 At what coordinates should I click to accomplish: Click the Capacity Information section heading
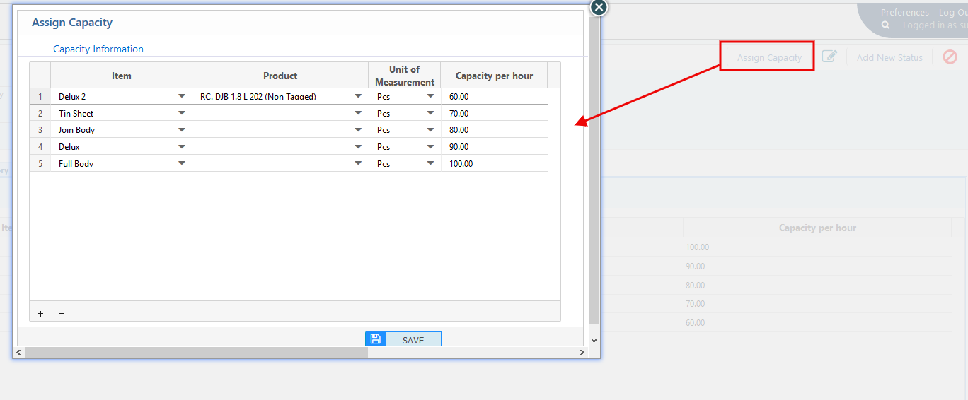(98, 49)
